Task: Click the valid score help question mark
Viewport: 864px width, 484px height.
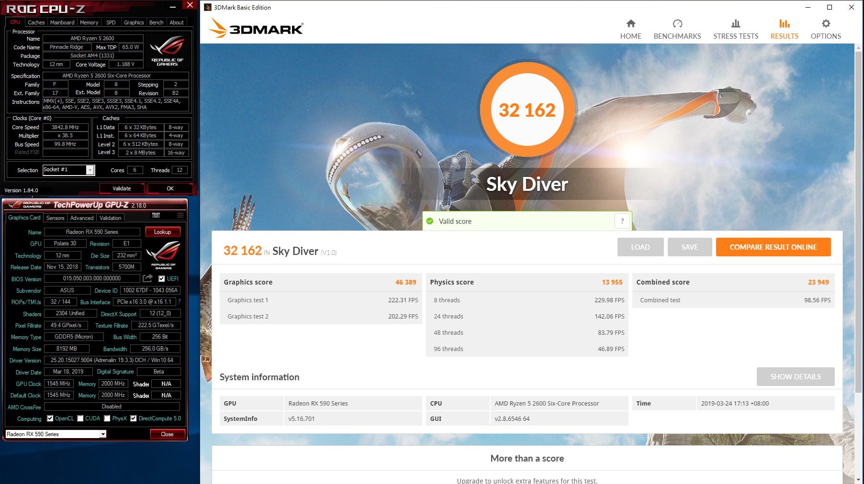Action: coord(622,221)
